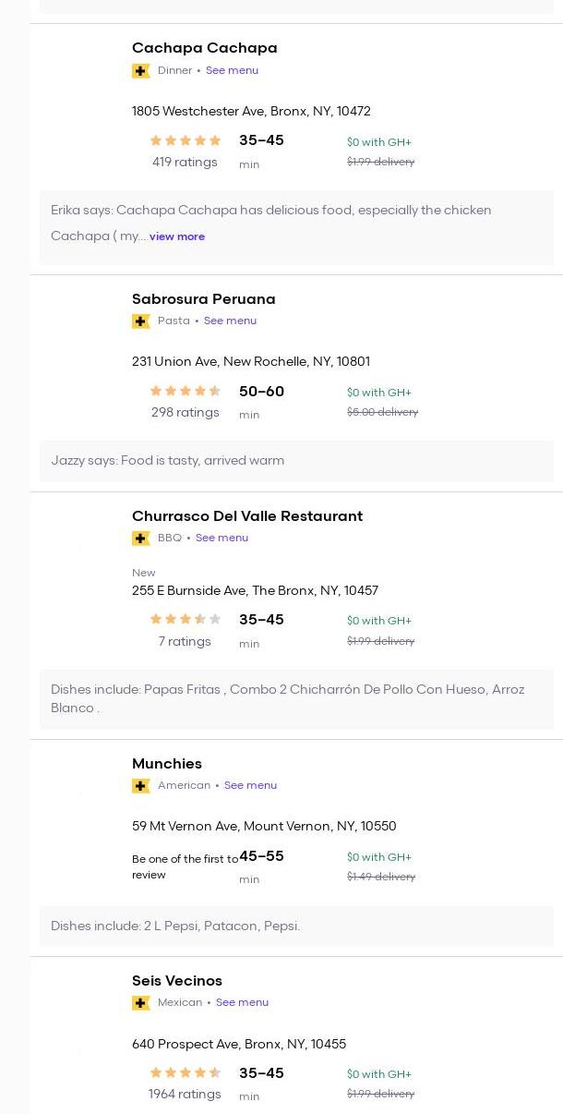Expand Erika's review with view more
This screenshot has height=1114, width=563.
point(177,236)
